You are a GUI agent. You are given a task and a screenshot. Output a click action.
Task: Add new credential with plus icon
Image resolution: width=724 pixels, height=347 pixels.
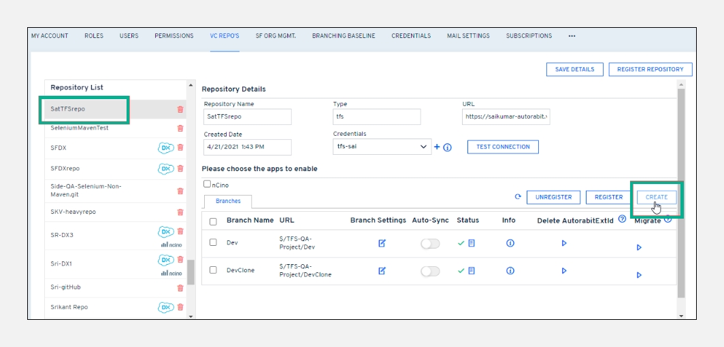click(437, 147)
